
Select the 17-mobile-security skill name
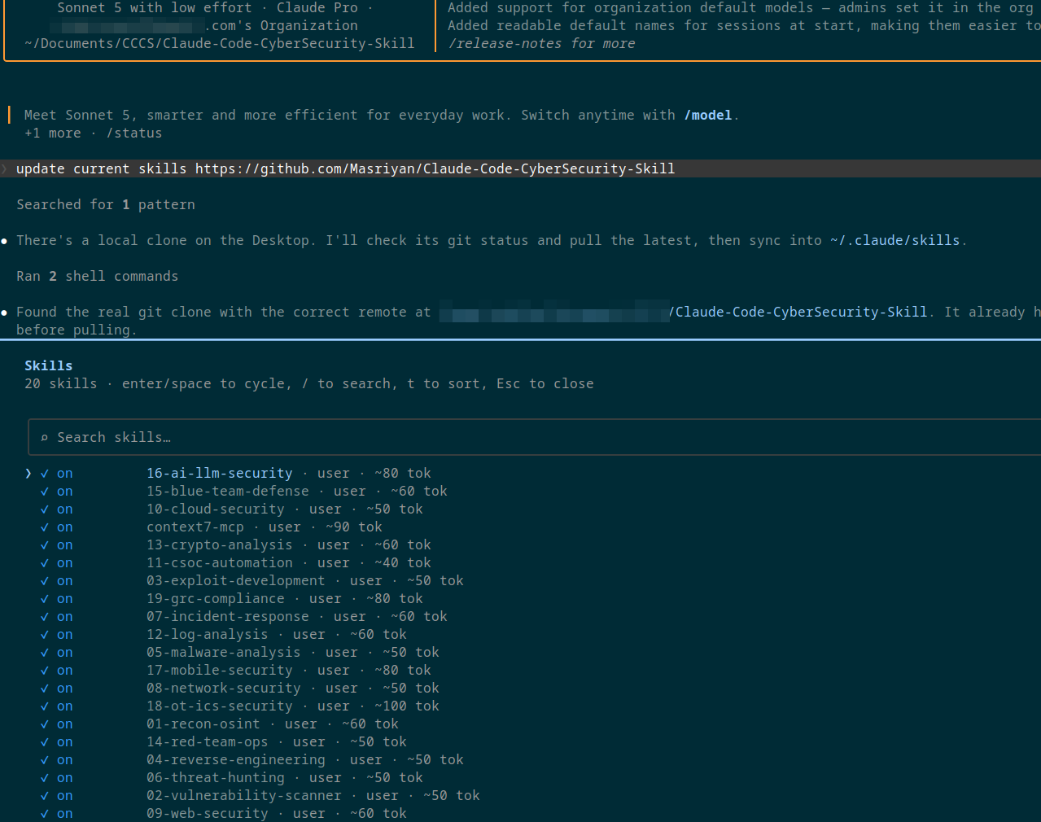tap(220, 671)
